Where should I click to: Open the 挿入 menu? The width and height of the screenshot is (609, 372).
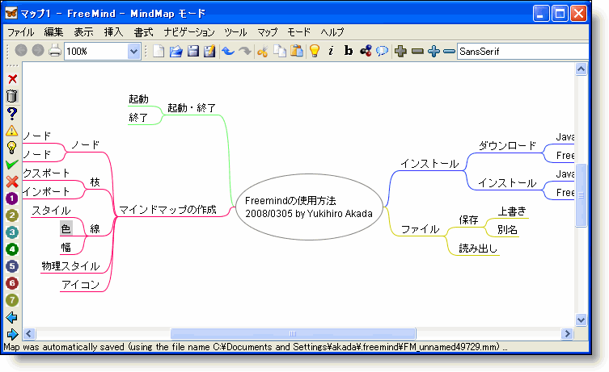pyautogui.click(x=113, y=32)
